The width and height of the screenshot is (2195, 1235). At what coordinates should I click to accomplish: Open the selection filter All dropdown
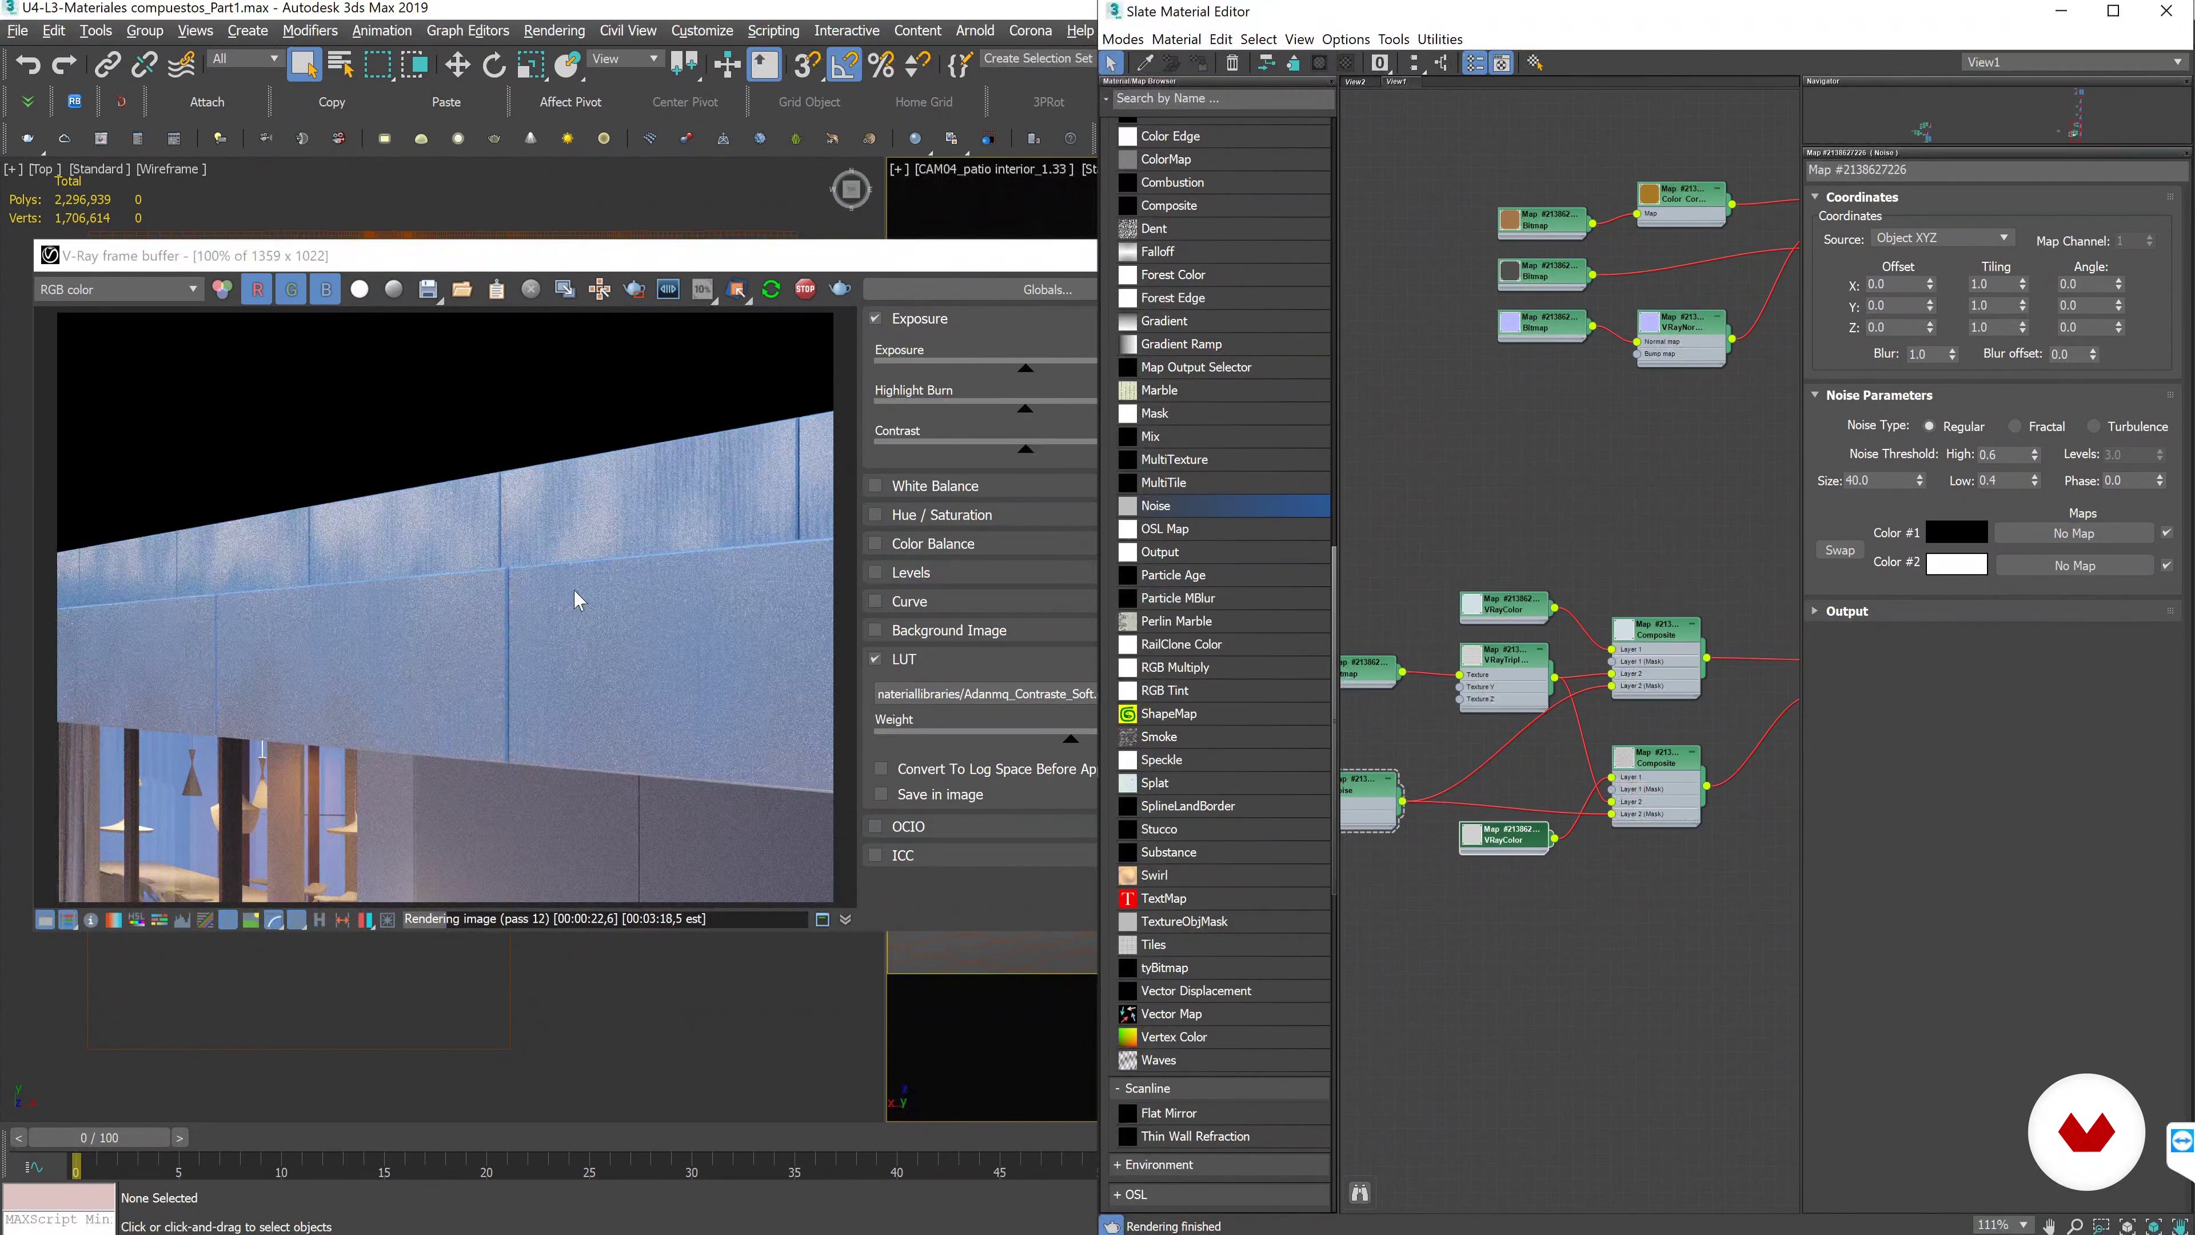pyautogui.click(x=245, y=59)
